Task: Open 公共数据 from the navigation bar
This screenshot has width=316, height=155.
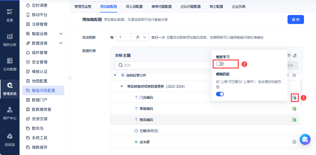Action: (x=10, y=64)
